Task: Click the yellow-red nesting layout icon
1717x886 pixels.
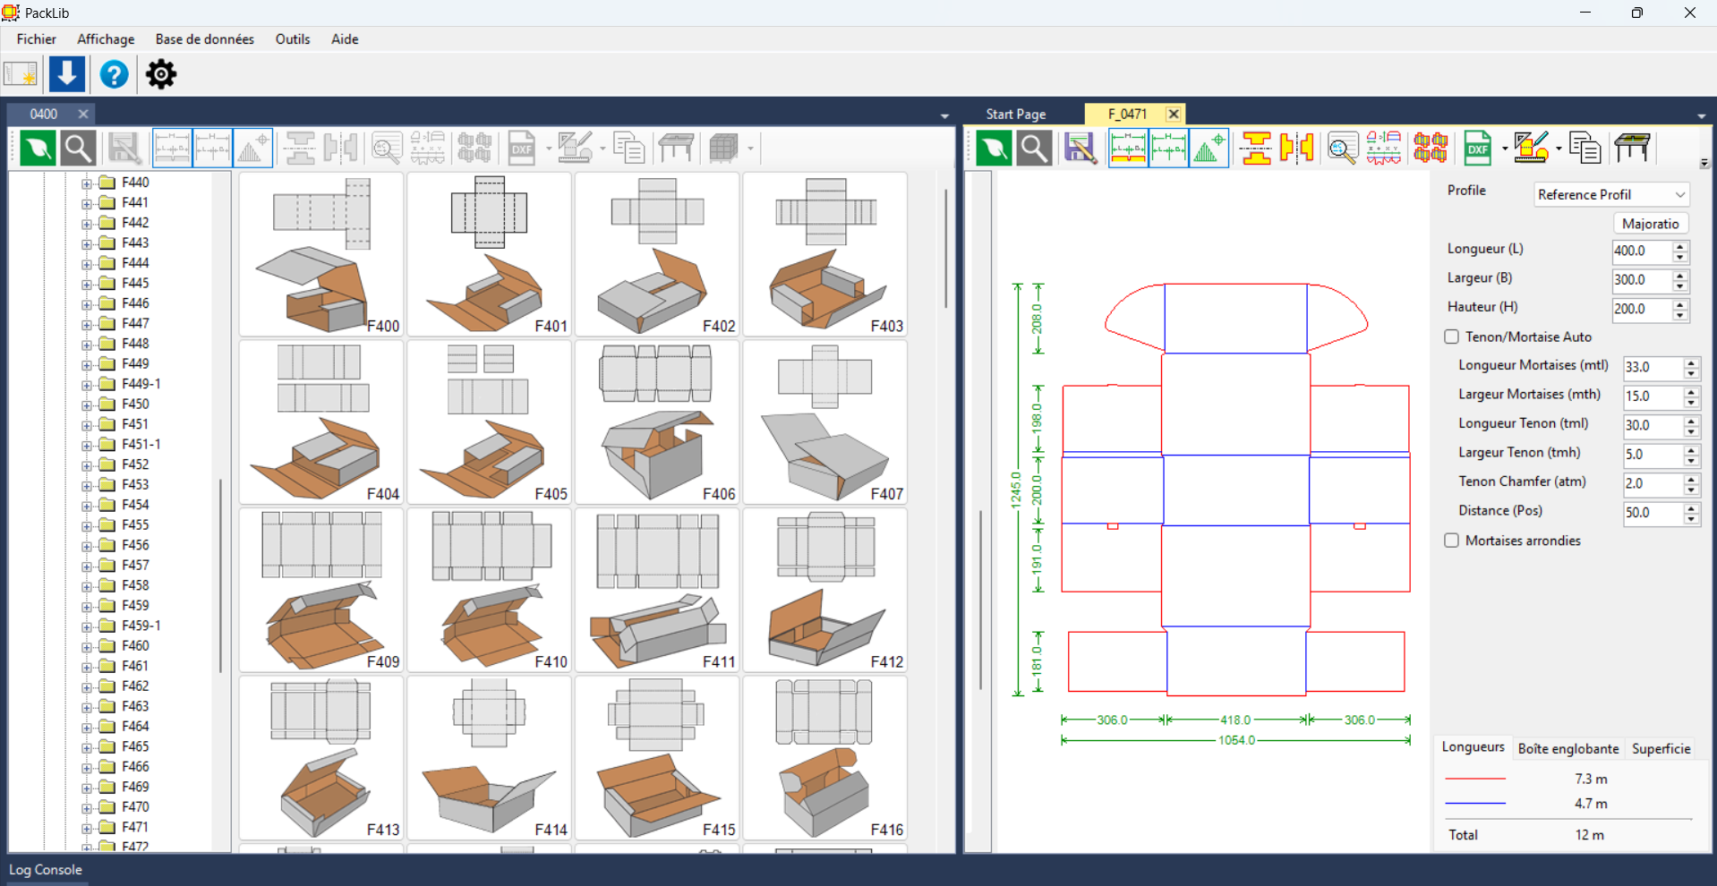Action: pos(1431,149)
